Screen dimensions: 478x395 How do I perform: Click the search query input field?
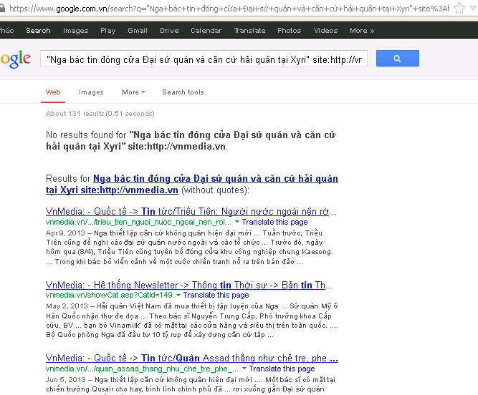pyautogui.click(x=204, y=59)
